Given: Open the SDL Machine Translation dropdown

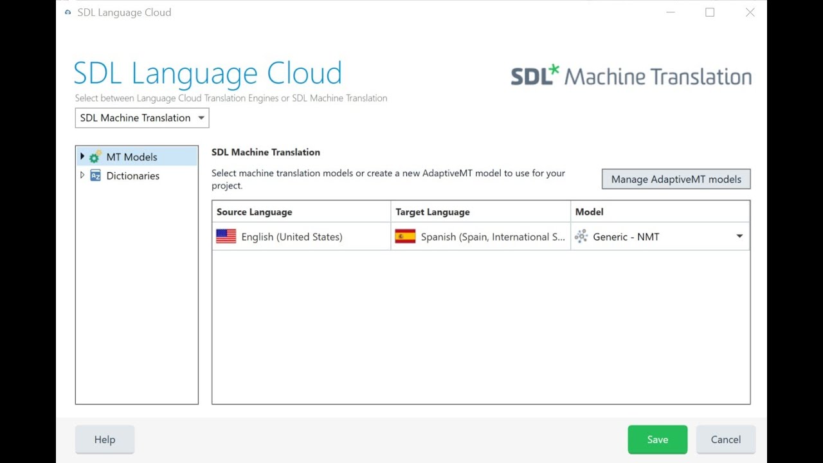Looking at the screenshot, I should tap(142, 118).
